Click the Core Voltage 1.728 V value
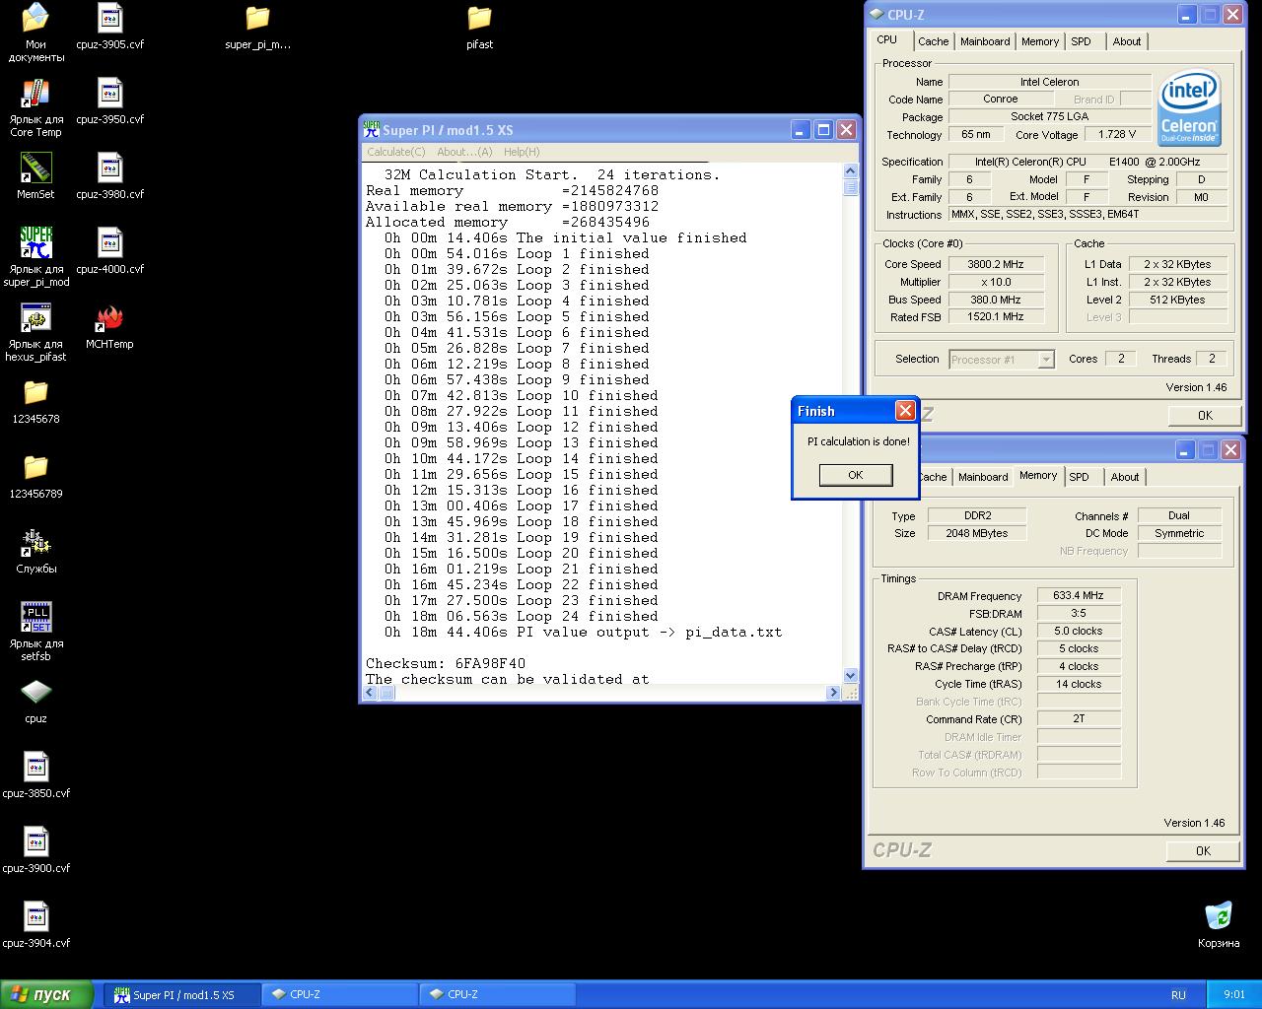 coord(1117,134)
